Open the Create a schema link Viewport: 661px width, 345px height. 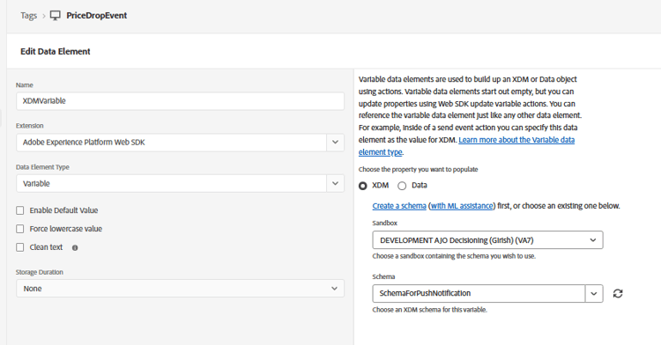[x=399, y=206]
